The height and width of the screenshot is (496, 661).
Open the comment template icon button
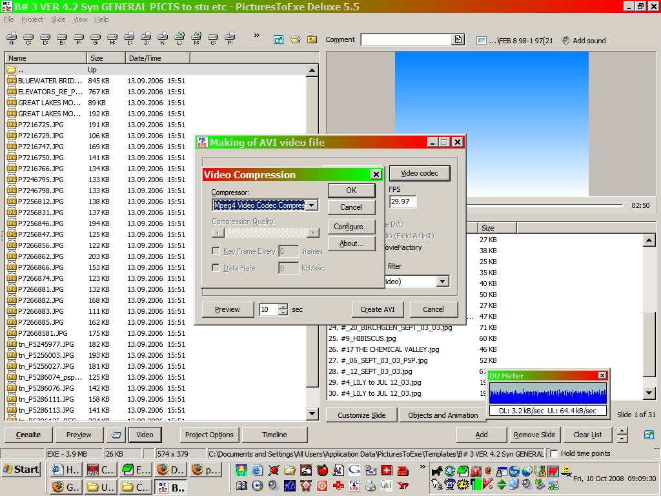coord(458,40)
